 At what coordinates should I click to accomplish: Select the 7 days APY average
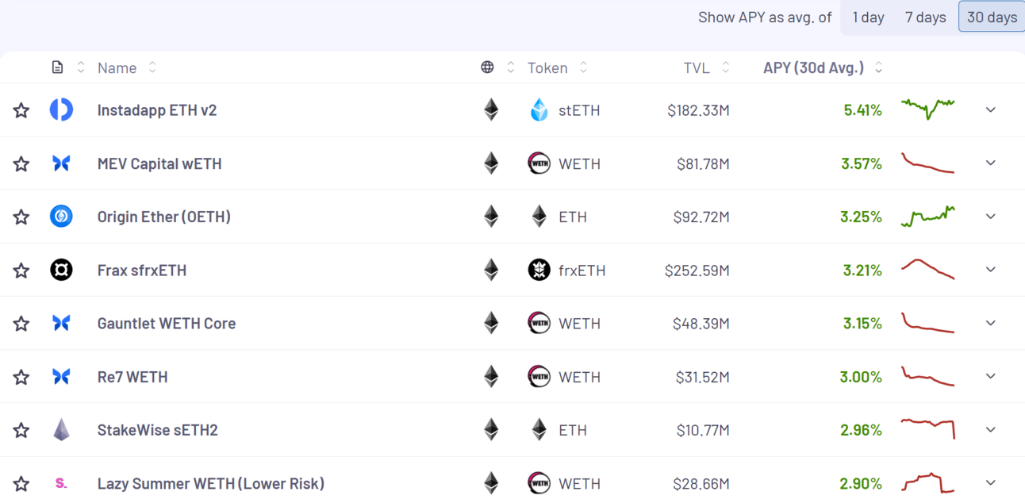(925, 17)
